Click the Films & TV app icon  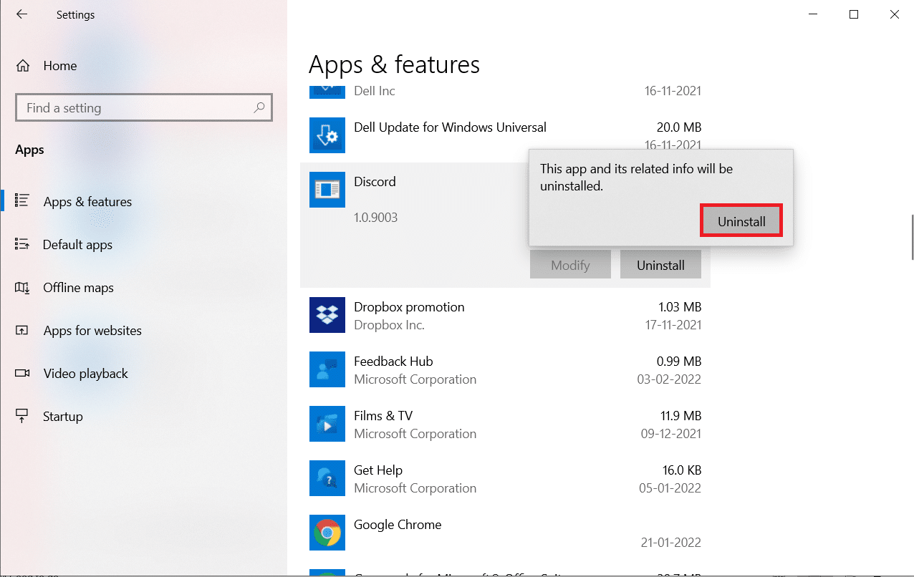pos(327,424)
